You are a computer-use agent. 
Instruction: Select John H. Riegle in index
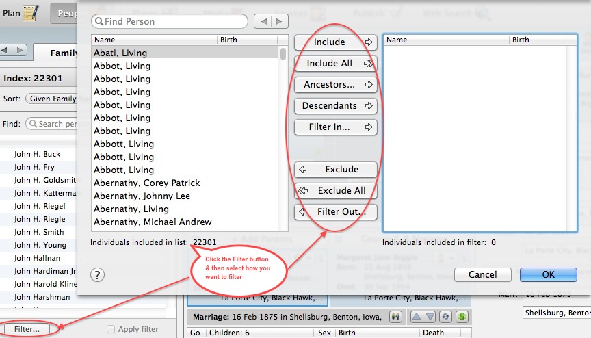[x=38, y=219]
